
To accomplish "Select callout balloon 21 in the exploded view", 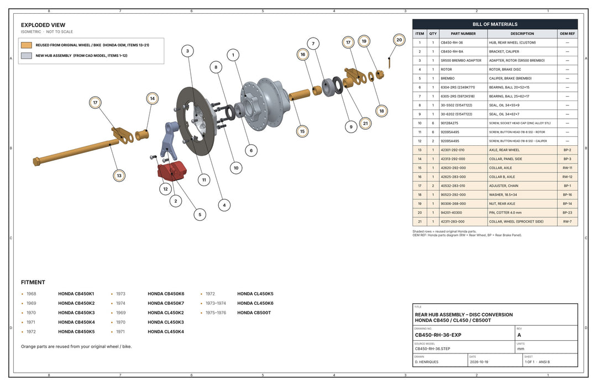I will (365, 123).
